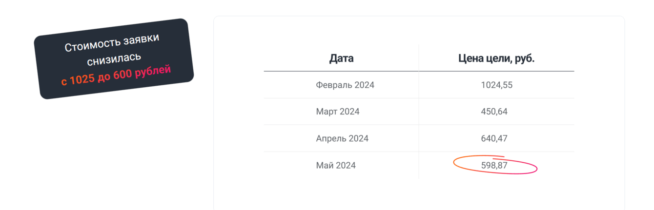Select the "Дата" column header
Viewport: 654px width, 210px height.
[341, 58]
